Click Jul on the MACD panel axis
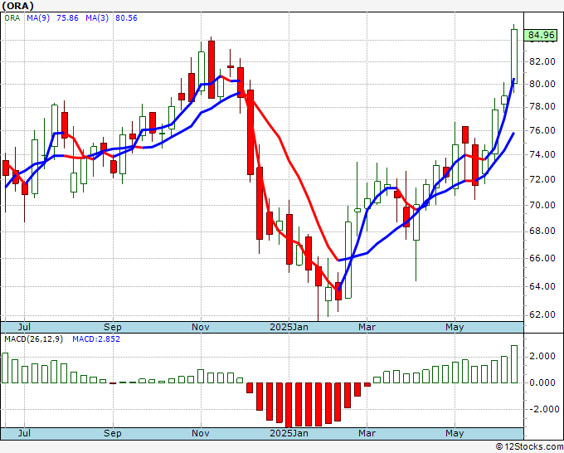This screenshot has width=564, height=453. click(24, 433)
